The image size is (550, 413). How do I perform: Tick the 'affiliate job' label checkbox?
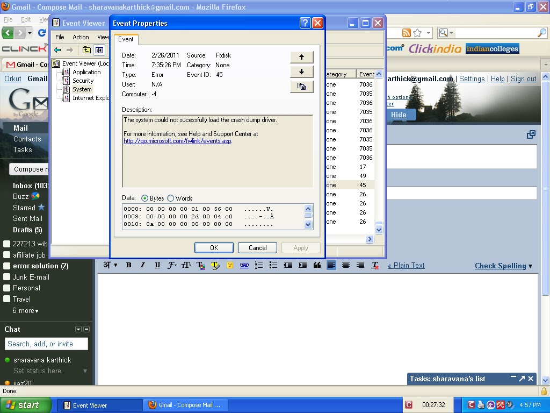pyautogui.click(x=6, y=254)
